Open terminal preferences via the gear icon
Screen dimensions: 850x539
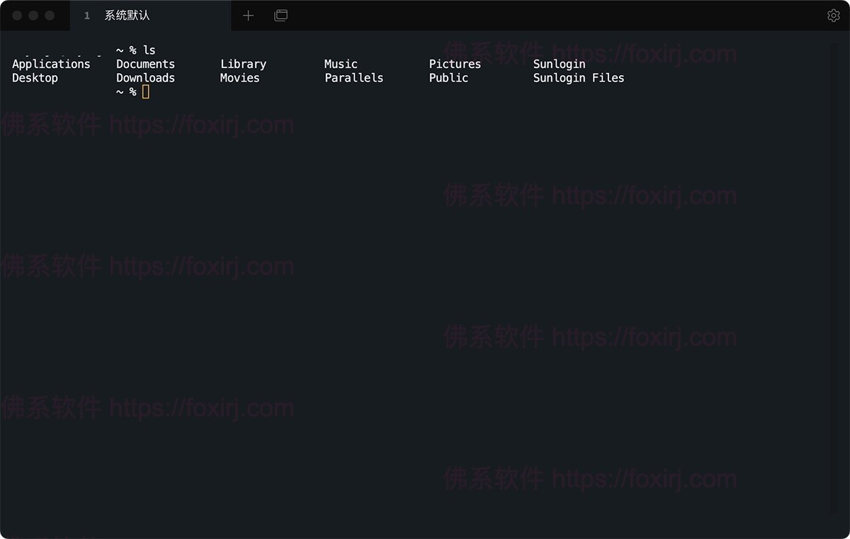click(834, 15)
